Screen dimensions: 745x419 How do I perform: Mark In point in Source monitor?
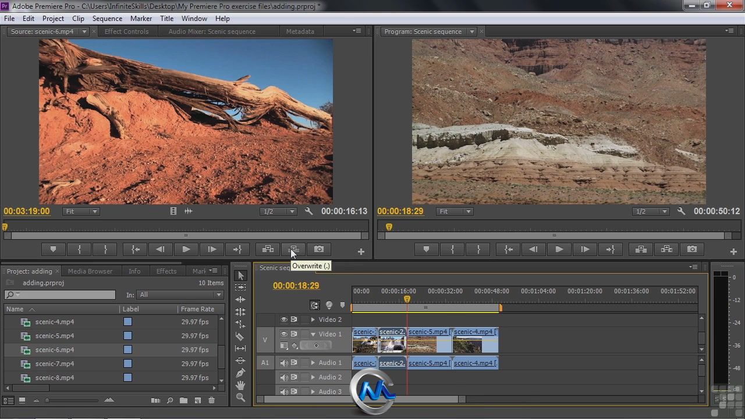coord(79,249)
